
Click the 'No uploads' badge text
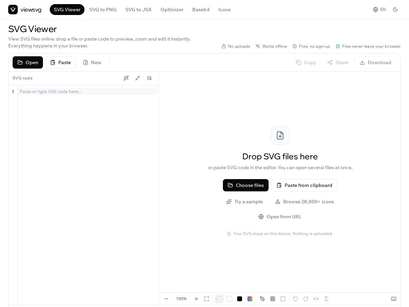239,46
